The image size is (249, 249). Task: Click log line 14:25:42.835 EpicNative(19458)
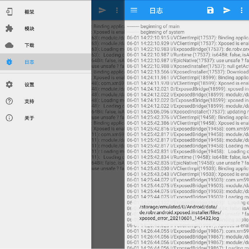(188, 163)
